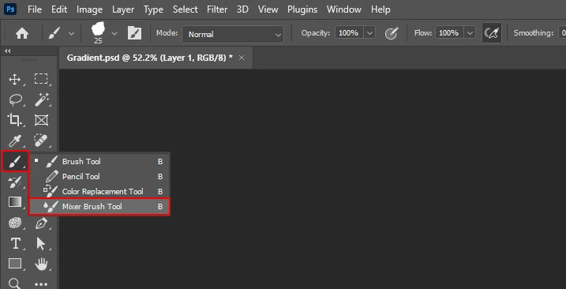Click the brush tip preview labeled 25
The width and height of the screenshot is (566, 289).
pos(98,32)
